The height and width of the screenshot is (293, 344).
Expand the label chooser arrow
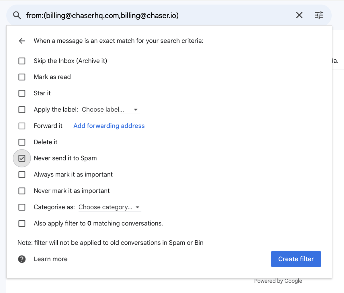pos(136,109)
